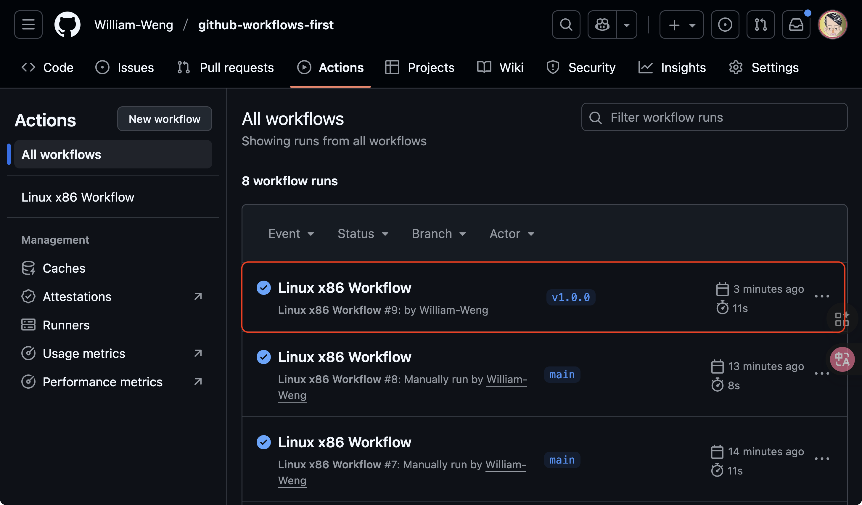Open the hamburger navigation menu
The width and height of the screenshot is (862, 505).
[28, 25]
